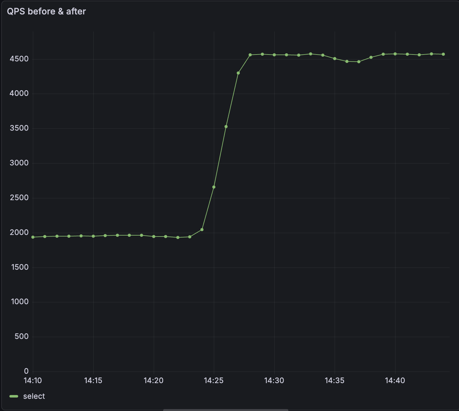The height and width of the screenshot is (411, 459).
Task: Click the 14:10 timestamp label
Action: click(33, 381)
